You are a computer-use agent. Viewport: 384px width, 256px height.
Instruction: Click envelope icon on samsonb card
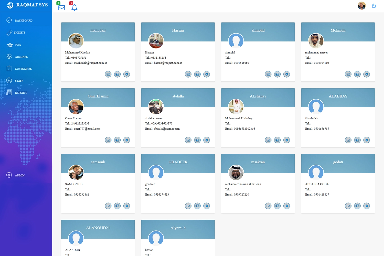pos(108,206)
